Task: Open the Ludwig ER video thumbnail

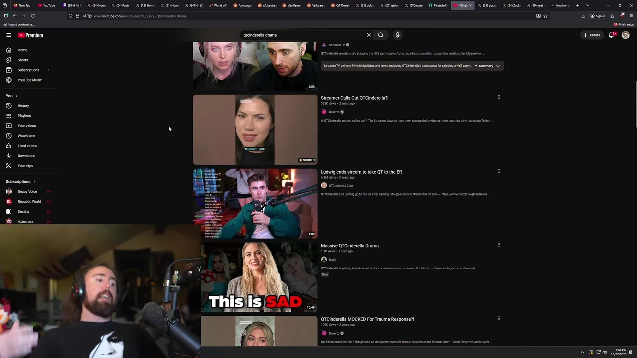Action: 255,203
